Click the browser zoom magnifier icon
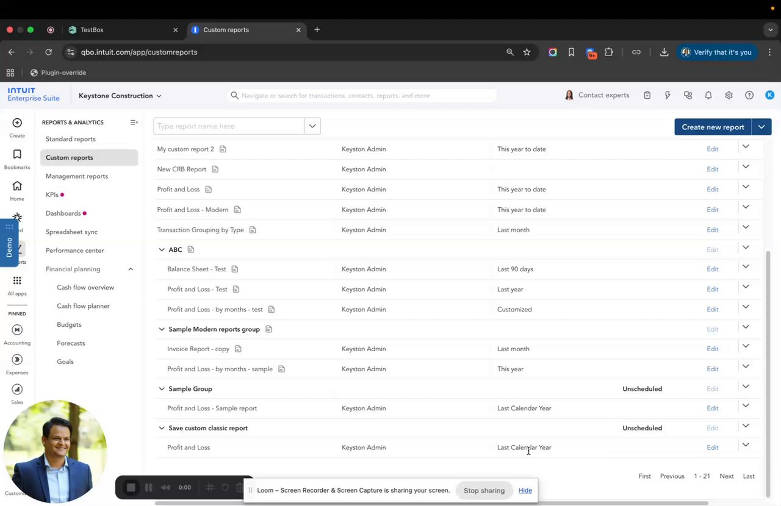 pos(510,52)
